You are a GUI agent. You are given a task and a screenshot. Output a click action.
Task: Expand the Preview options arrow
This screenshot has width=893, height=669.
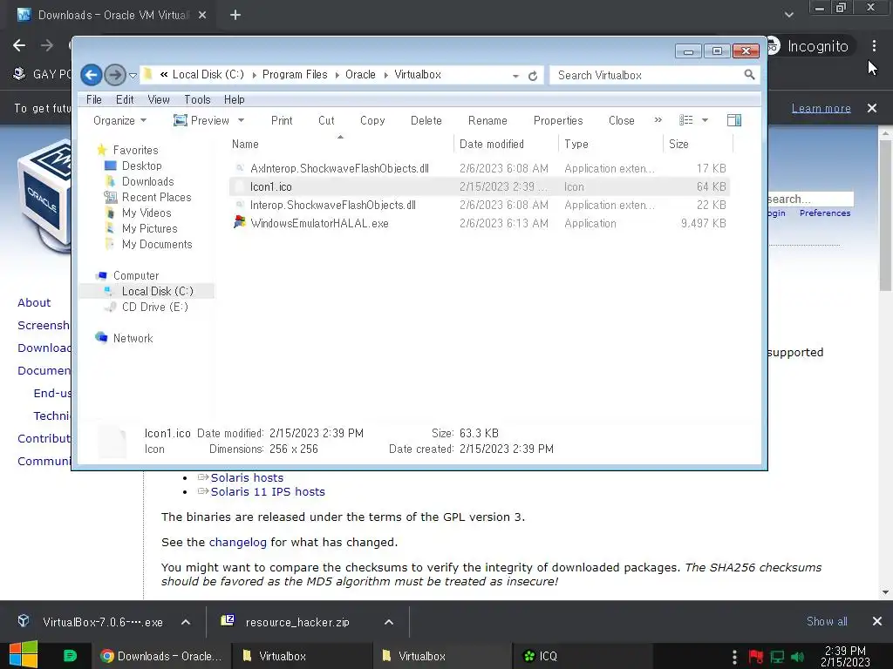[x=241, y=120]
